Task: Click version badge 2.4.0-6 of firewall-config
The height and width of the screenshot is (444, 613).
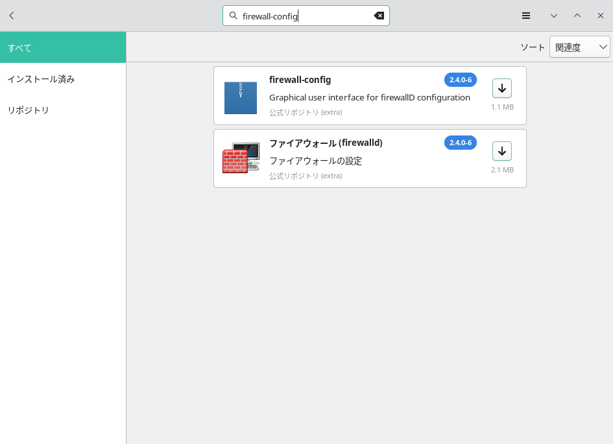Action: tap(460, 80)
